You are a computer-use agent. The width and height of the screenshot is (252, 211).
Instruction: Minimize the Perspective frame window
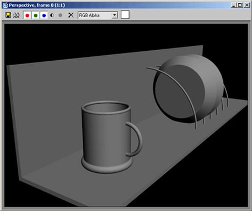(x=233, y=5)
